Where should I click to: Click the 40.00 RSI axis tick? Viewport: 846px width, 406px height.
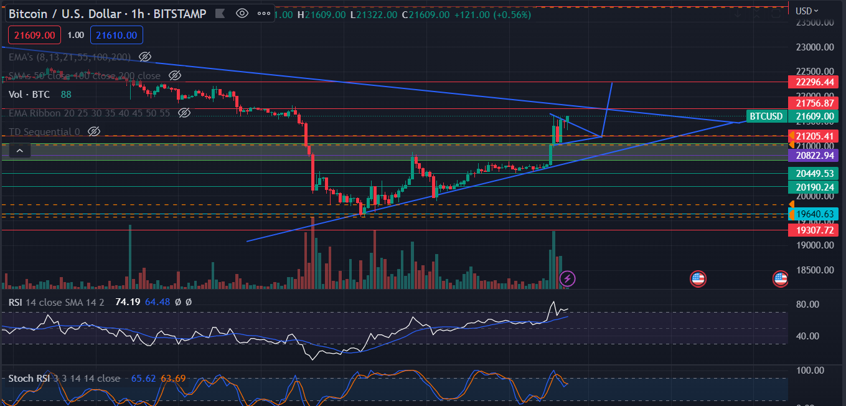click(807, 336)
